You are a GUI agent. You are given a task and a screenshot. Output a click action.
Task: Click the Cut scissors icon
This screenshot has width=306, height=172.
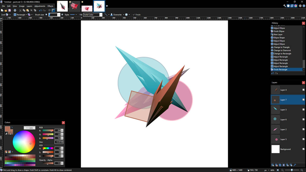pyautogui.click(x=20, y=11)
